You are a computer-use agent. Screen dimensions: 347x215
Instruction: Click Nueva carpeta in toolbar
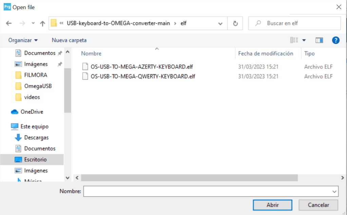click(x=69, y=40)
